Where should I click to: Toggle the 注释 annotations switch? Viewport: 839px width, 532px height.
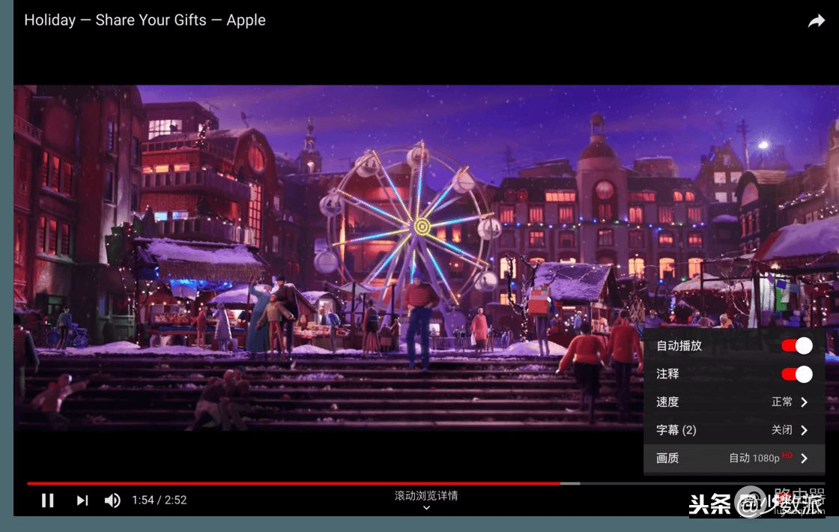[797, 374]
